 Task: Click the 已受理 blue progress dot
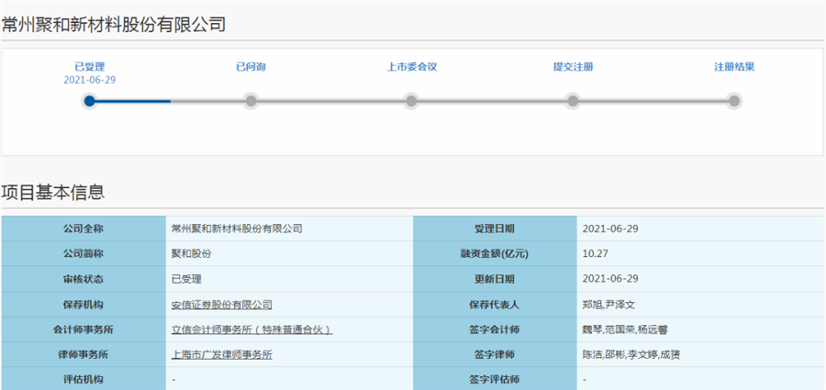(89, 101)
